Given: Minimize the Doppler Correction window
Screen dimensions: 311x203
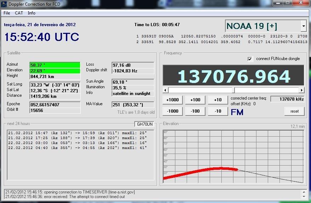Looking at the screenshot, I should point(278,3).
